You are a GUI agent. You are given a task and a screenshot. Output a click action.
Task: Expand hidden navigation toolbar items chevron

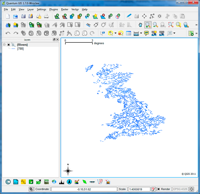196,25
